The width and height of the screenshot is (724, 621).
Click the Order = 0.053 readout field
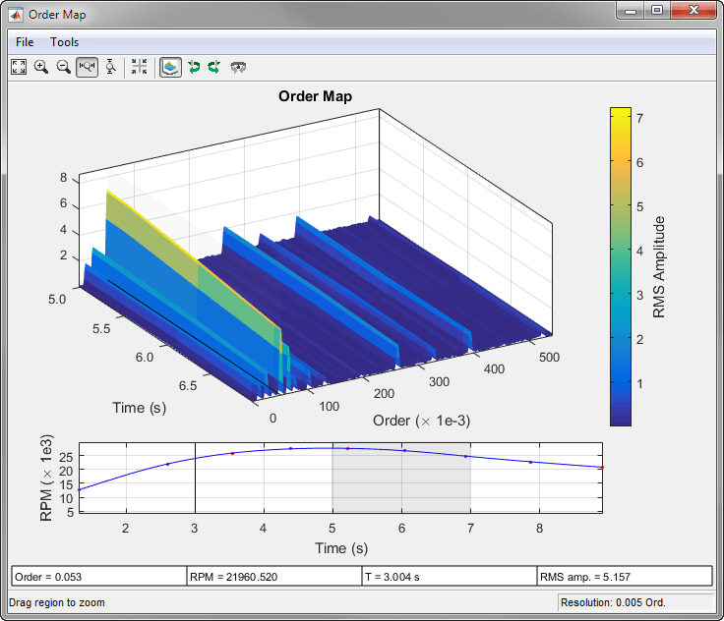coord(98,577)
